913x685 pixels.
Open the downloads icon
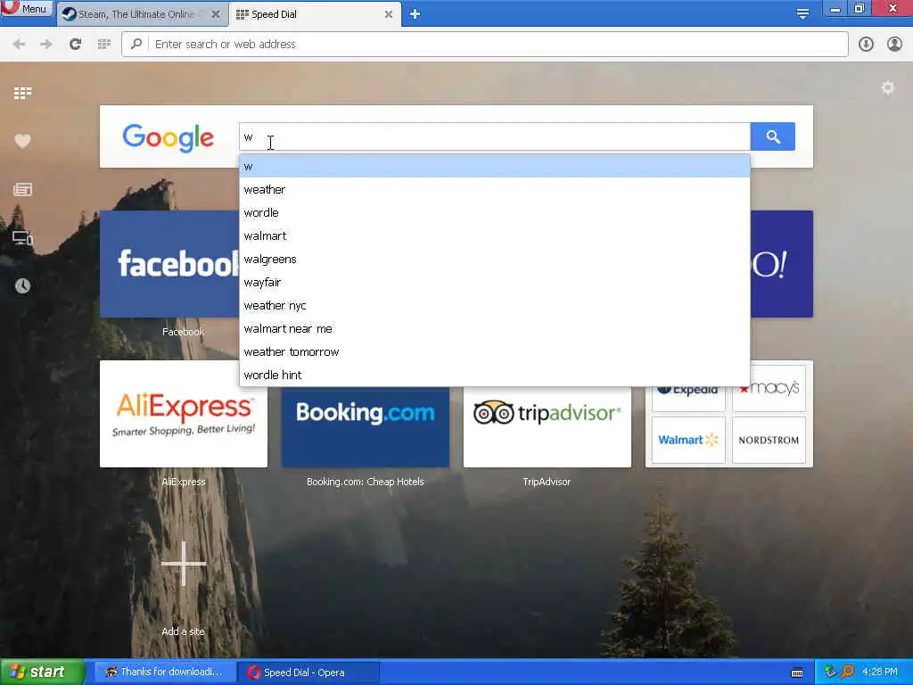coord(866,45)
